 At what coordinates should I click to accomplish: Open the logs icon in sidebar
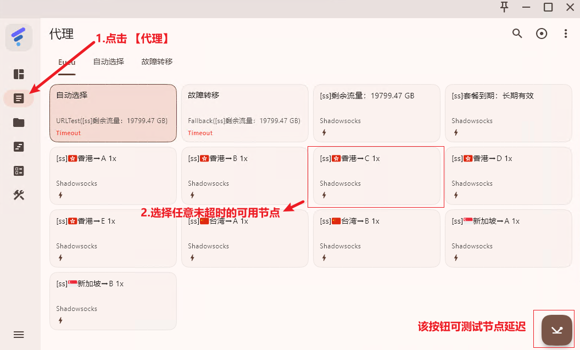pos(19,147)
